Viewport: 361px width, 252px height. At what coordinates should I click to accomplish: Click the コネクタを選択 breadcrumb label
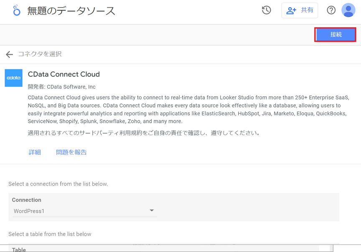coord(40,54)
